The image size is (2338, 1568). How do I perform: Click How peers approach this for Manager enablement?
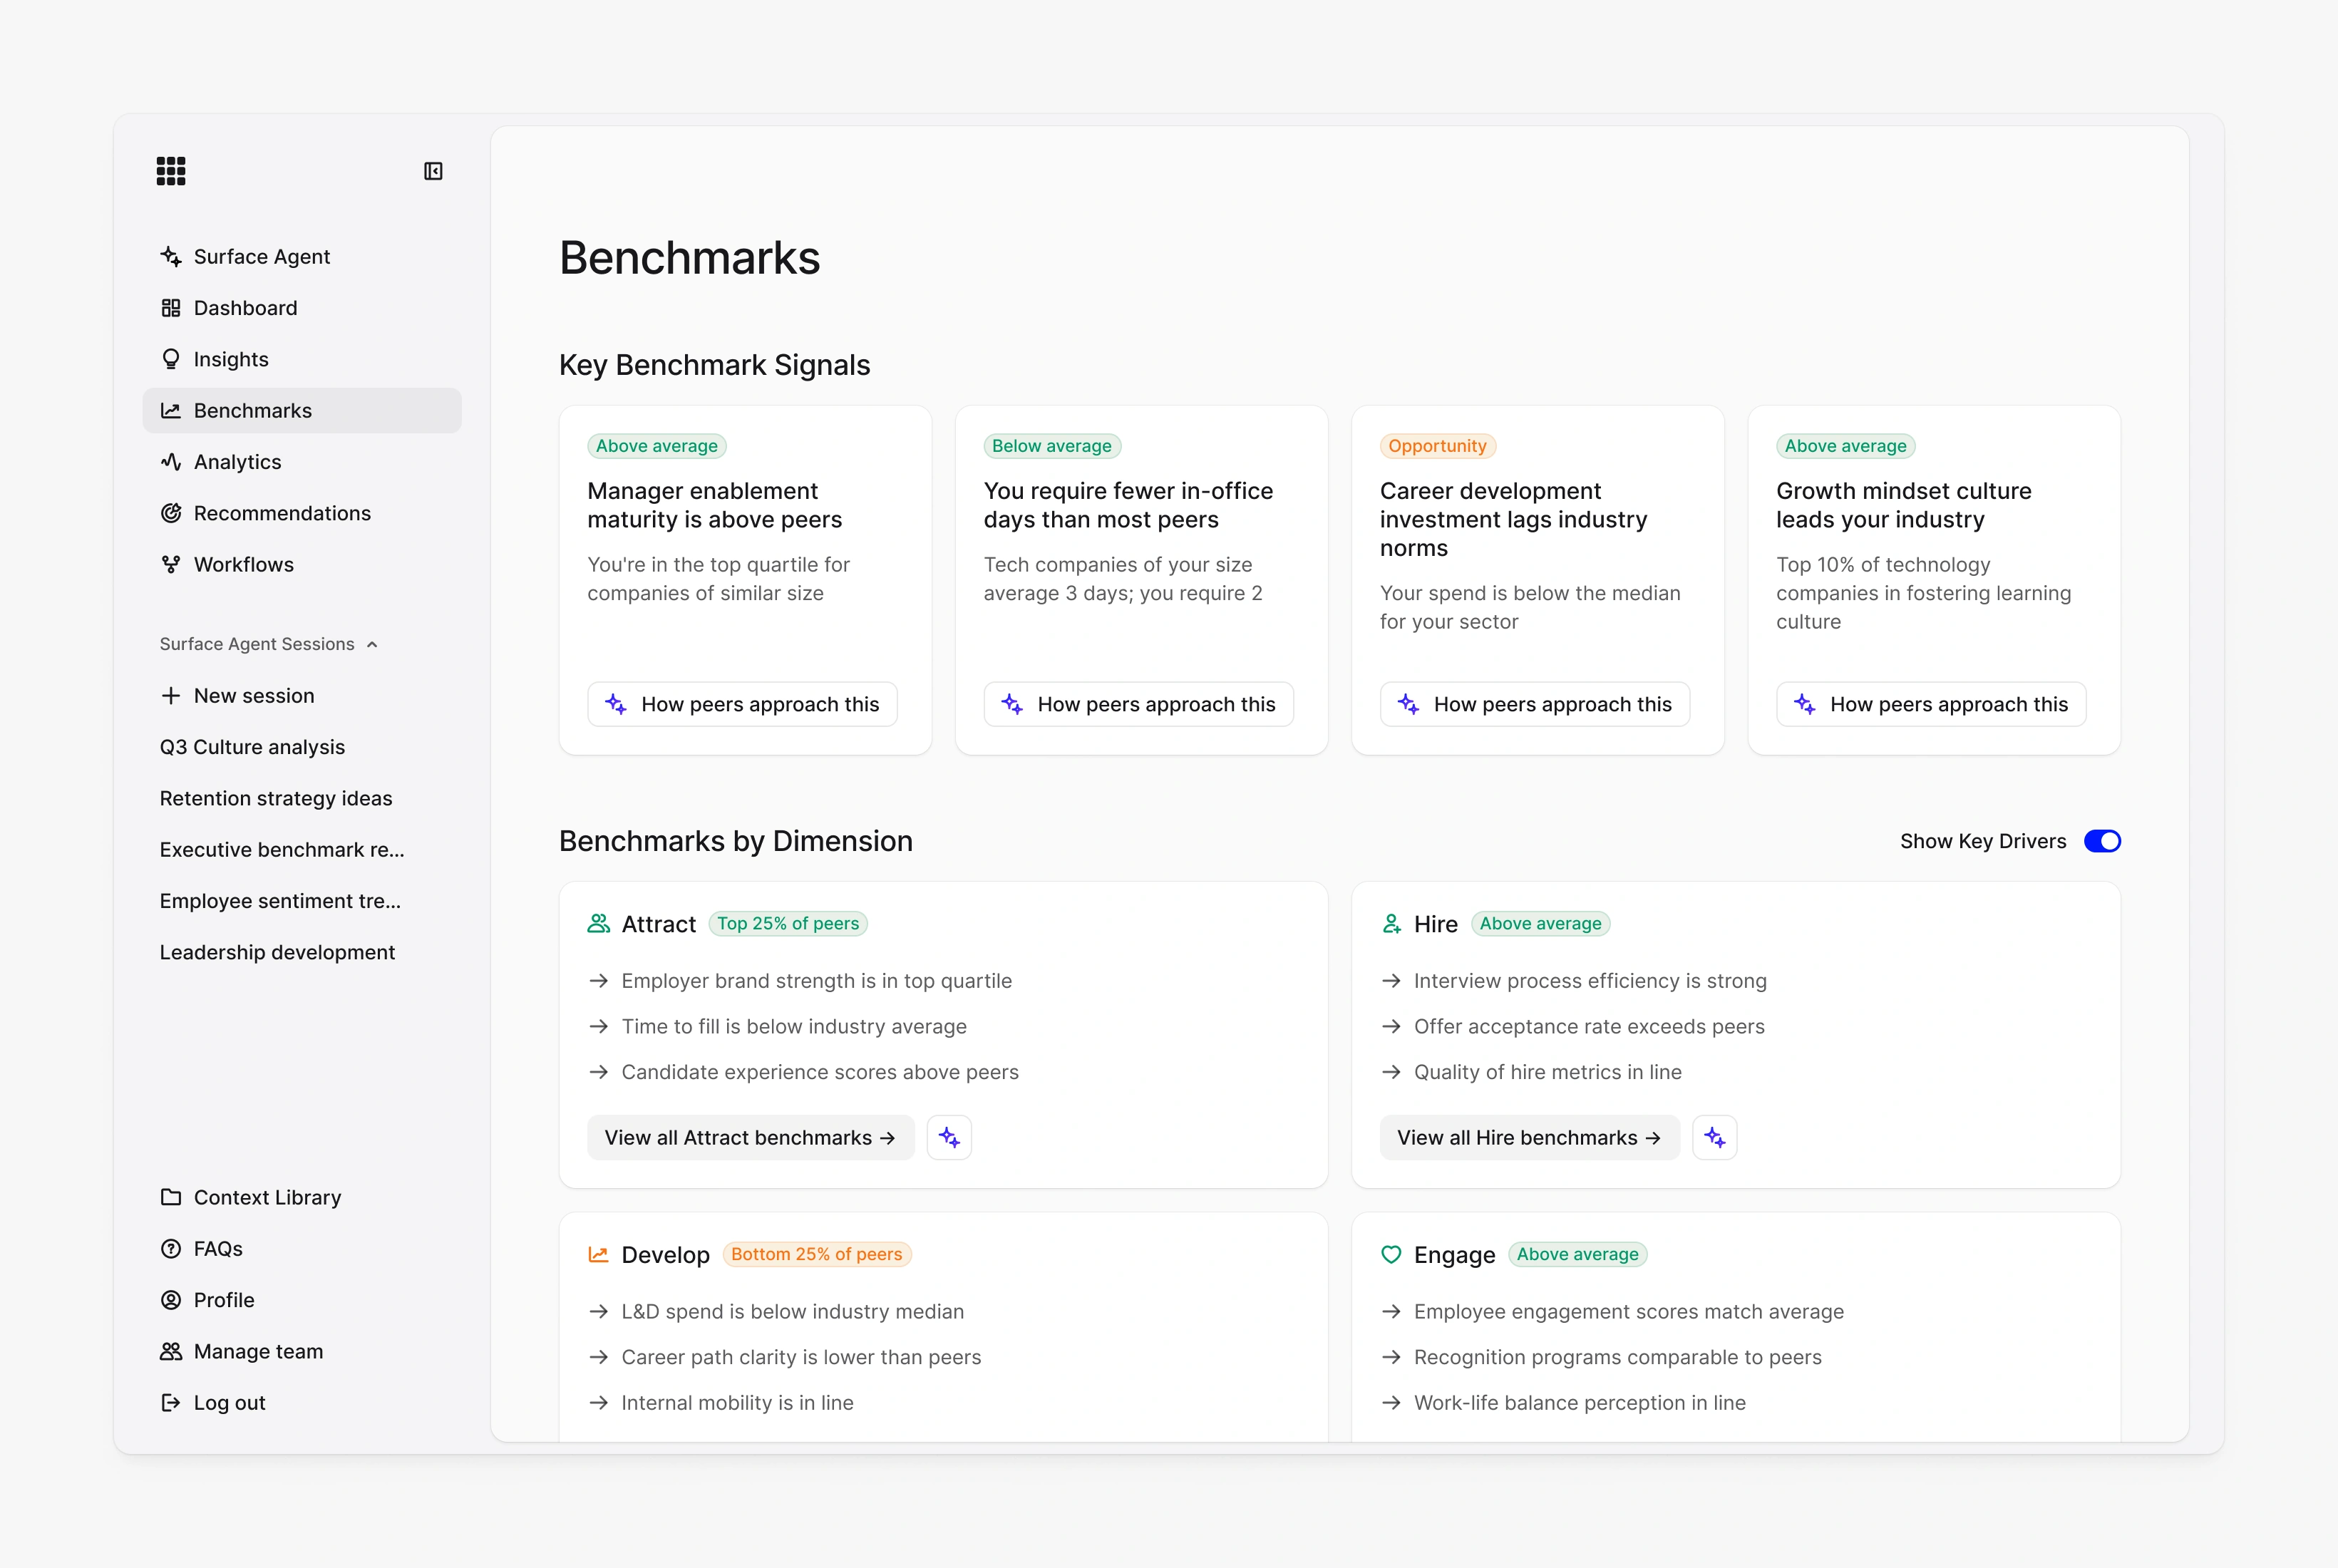tap(742, 704)
